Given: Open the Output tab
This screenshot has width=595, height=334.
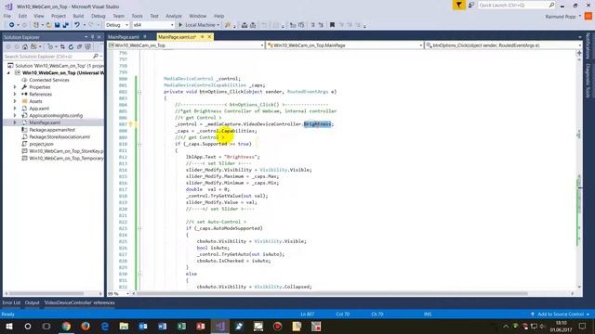Looking at the screenshot, I should (32, 302).
